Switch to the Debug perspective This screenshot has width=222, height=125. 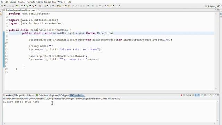click(x=212, y=6)
